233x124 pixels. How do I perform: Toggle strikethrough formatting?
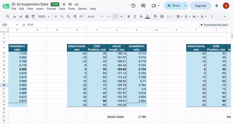click(141, 16)
